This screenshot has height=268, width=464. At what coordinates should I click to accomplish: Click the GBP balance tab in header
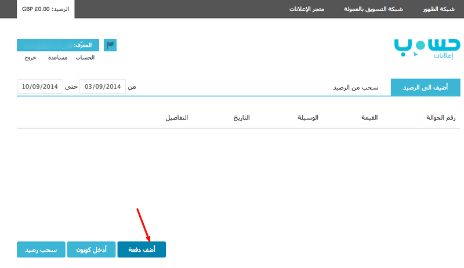coord(46,9)
